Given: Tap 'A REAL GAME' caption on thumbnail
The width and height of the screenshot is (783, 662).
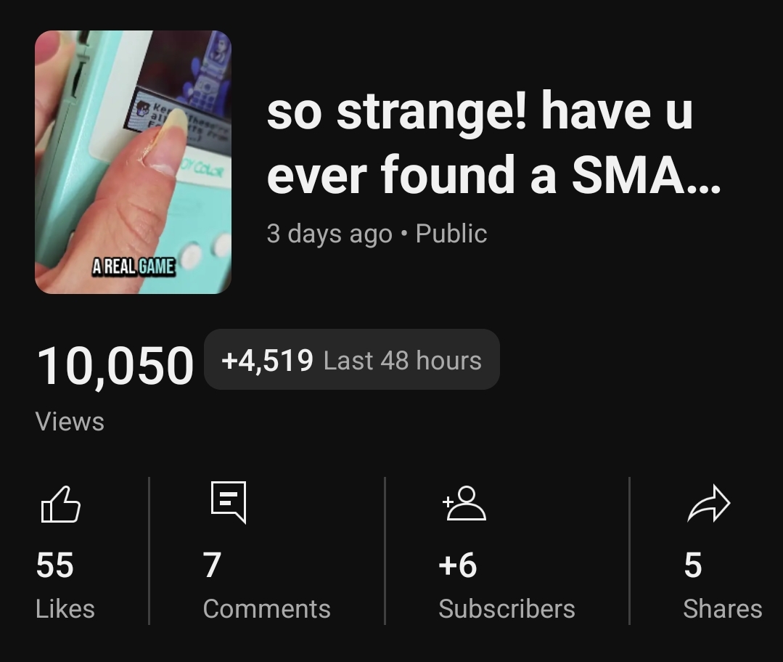Looking at the screenshot, I should [134, 267].
